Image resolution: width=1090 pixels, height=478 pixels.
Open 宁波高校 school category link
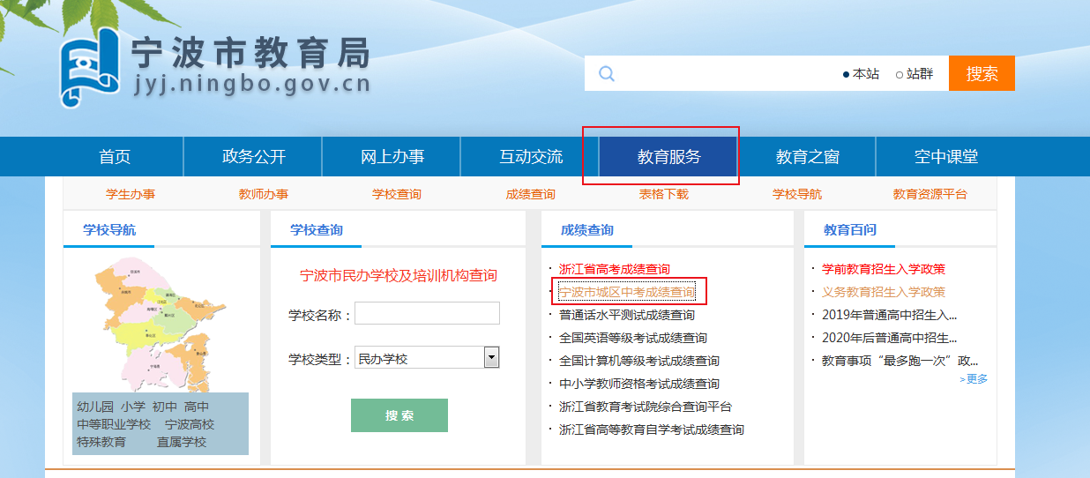click(190, 424)
